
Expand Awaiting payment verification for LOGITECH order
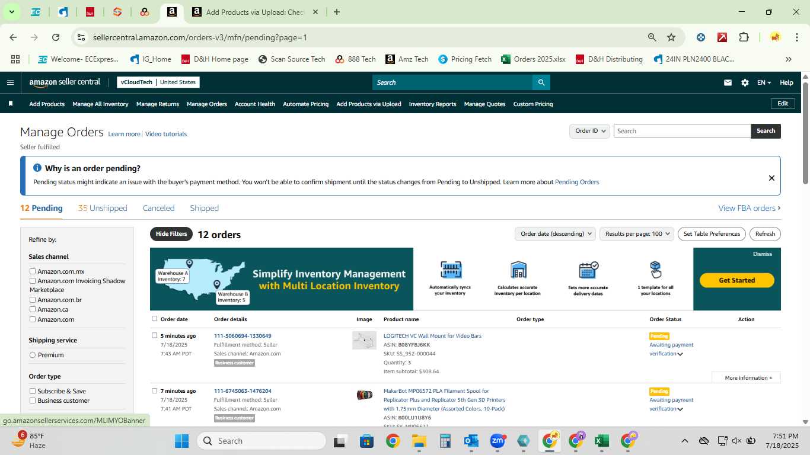pyautogui.click(x=680, y=354)
